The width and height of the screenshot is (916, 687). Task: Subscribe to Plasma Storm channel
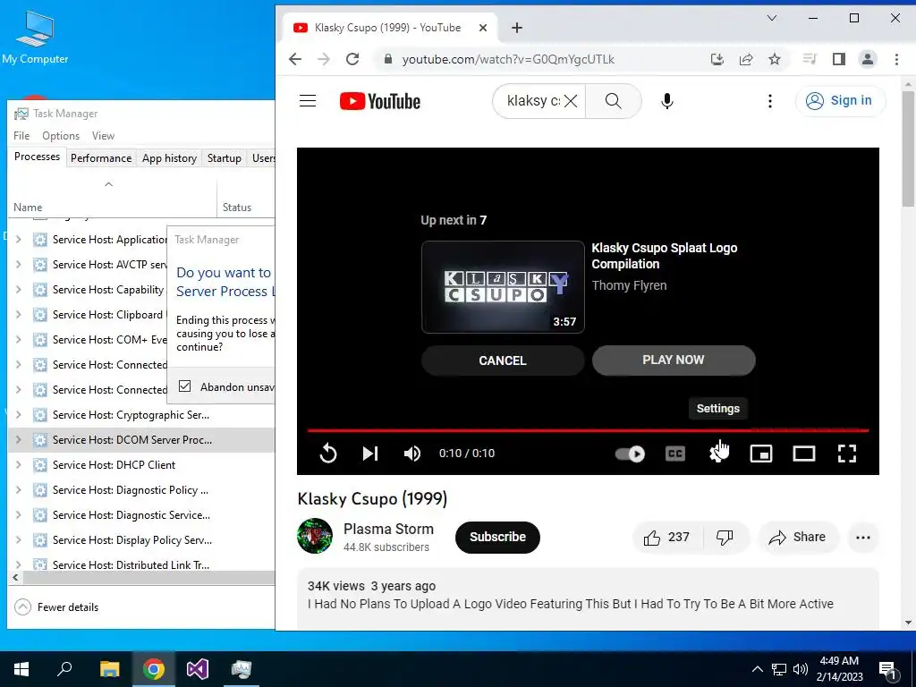[497, 537]
